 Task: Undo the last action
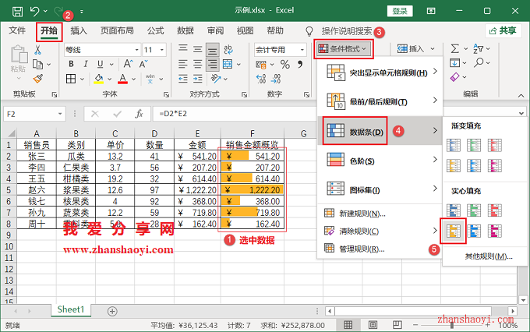tap(34, 11)
